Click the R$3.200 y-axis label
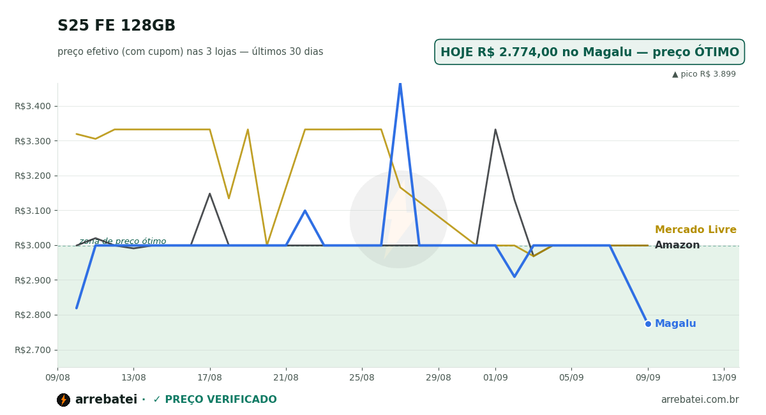This screenshot has height=415, width=766. point(33,176)
